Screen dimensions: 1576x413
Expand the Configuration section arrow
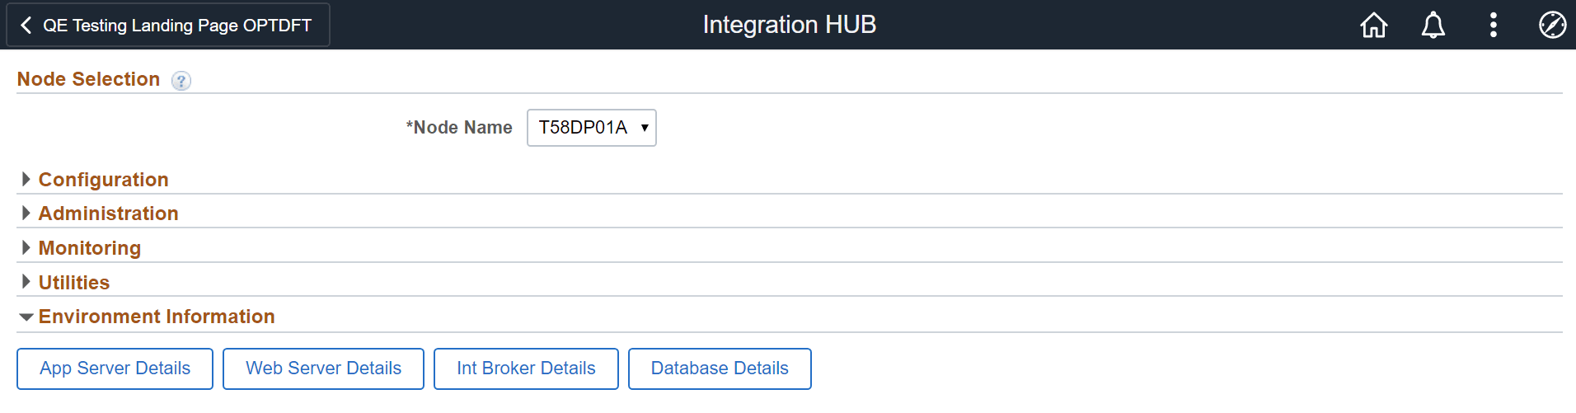tap(26, 180)
